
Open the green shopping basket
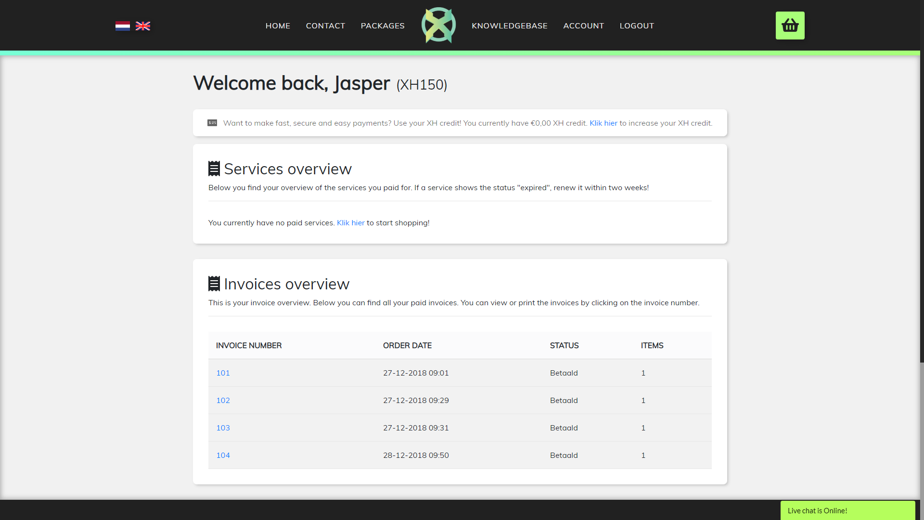[x=790, y=26]
